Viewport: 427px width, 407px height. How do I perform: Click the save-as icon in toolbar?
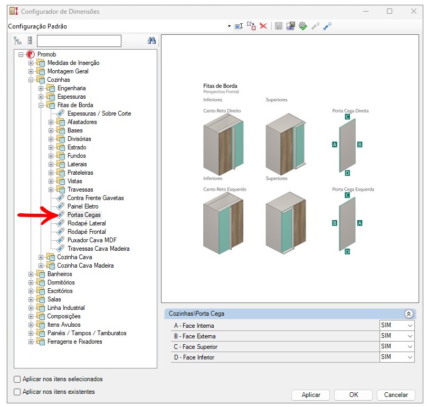click(x=290, y=26)
